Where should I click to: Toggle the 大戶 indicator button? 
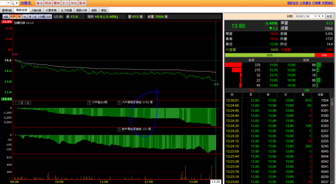13,17
